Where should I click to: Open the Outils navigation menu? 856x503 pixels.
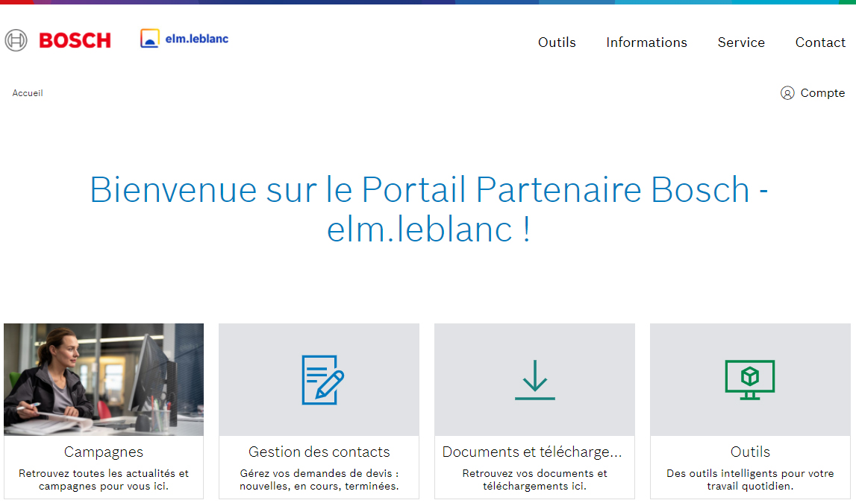pyautogui.click(x=557, y=42)
